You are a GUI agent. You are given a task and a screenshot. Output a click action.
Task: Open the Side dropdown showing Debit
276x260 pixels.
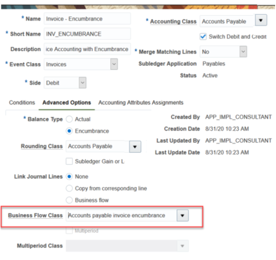tap(82, 83)
